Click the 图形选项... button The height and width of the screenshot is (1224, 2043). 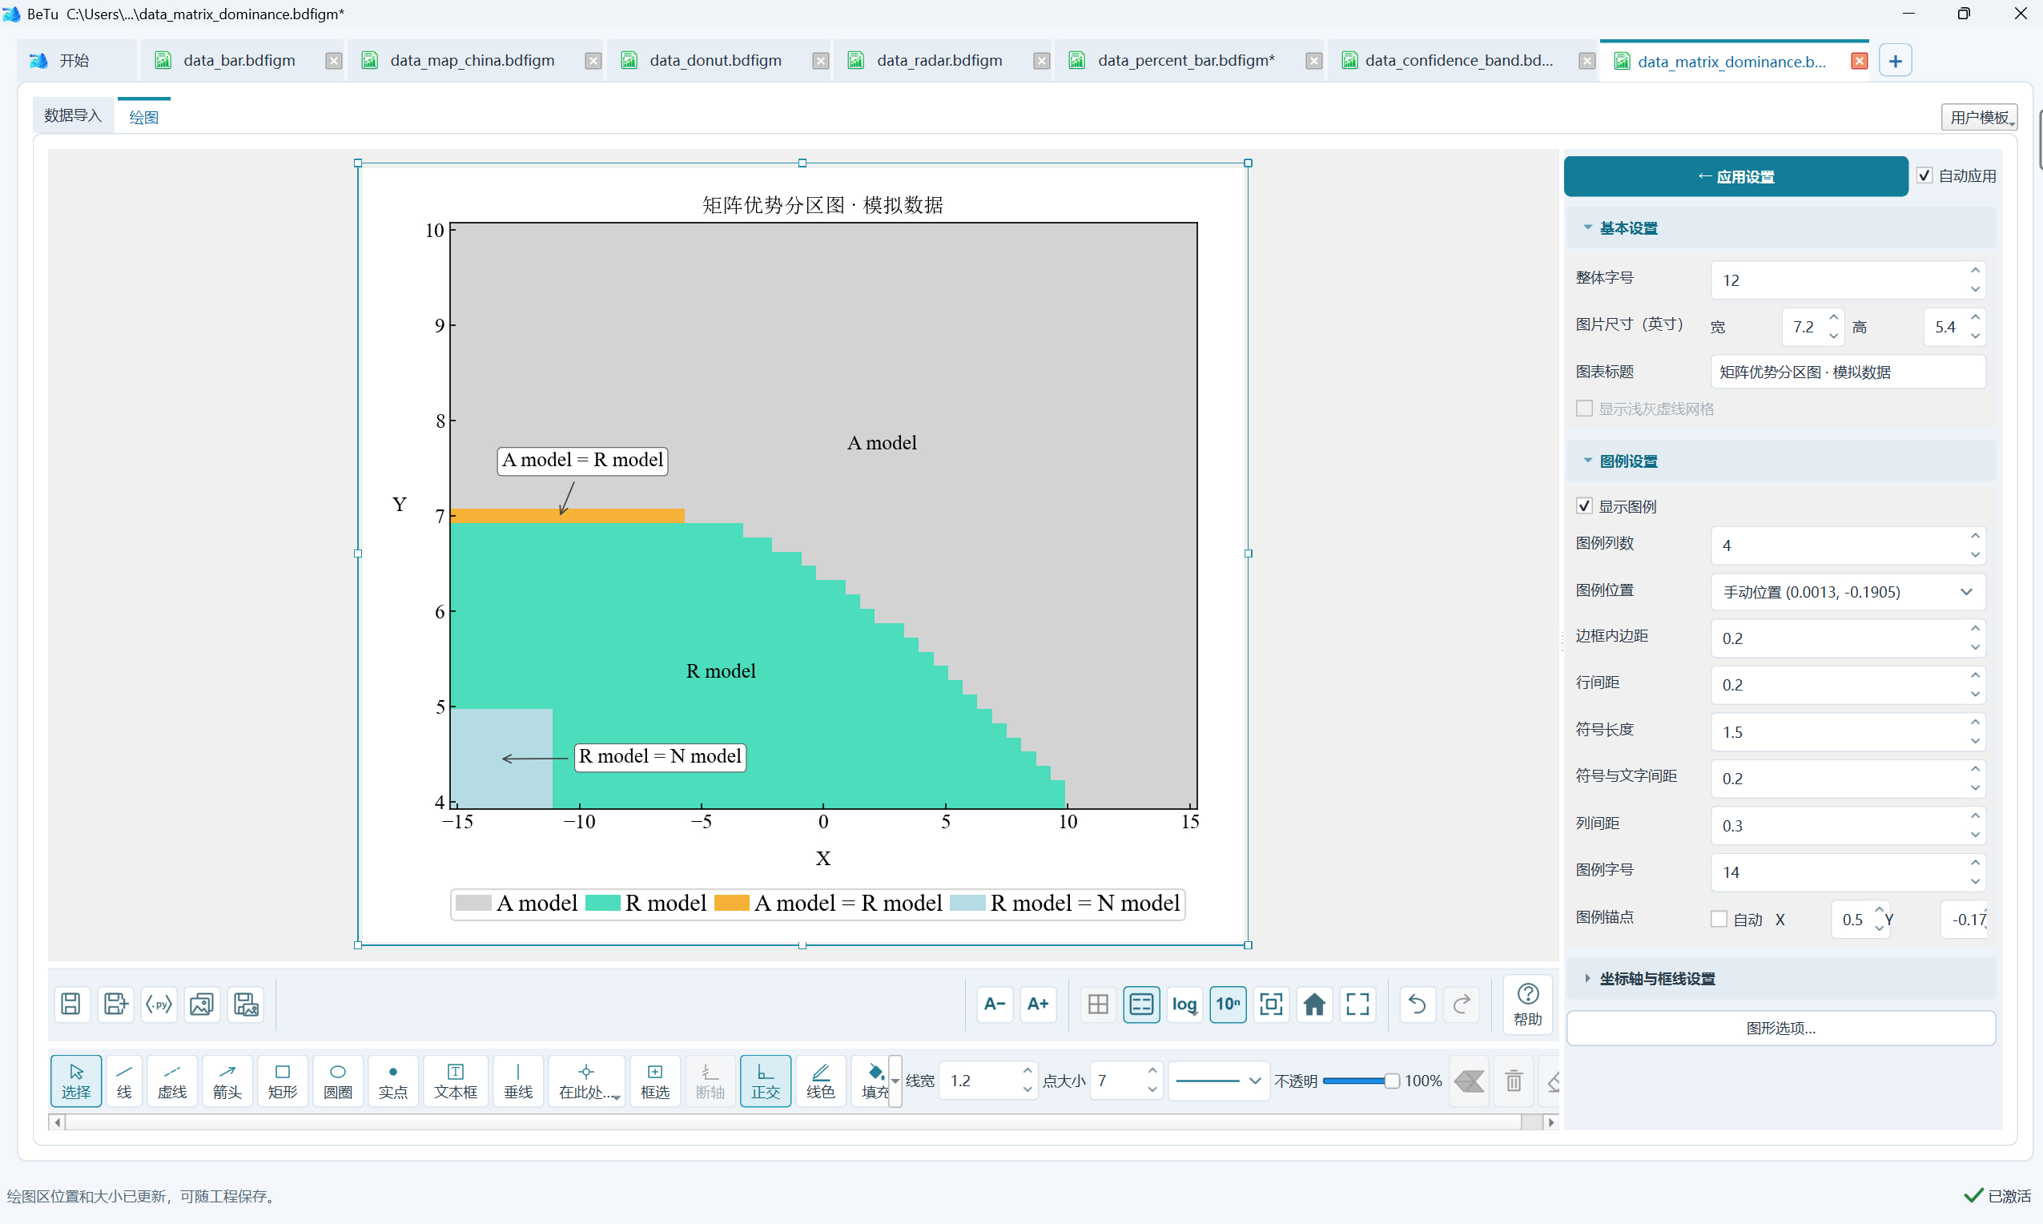1780,1028
